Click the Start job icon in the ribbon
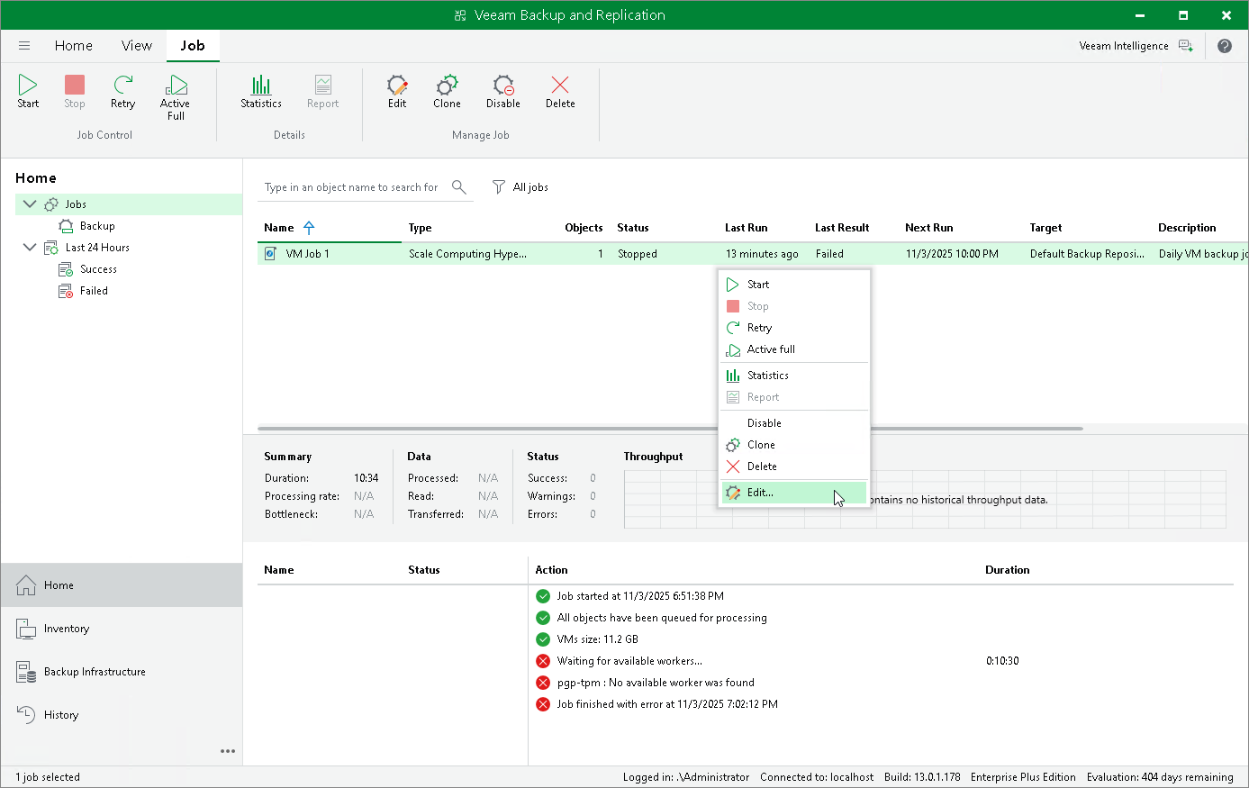 (28, 92)
